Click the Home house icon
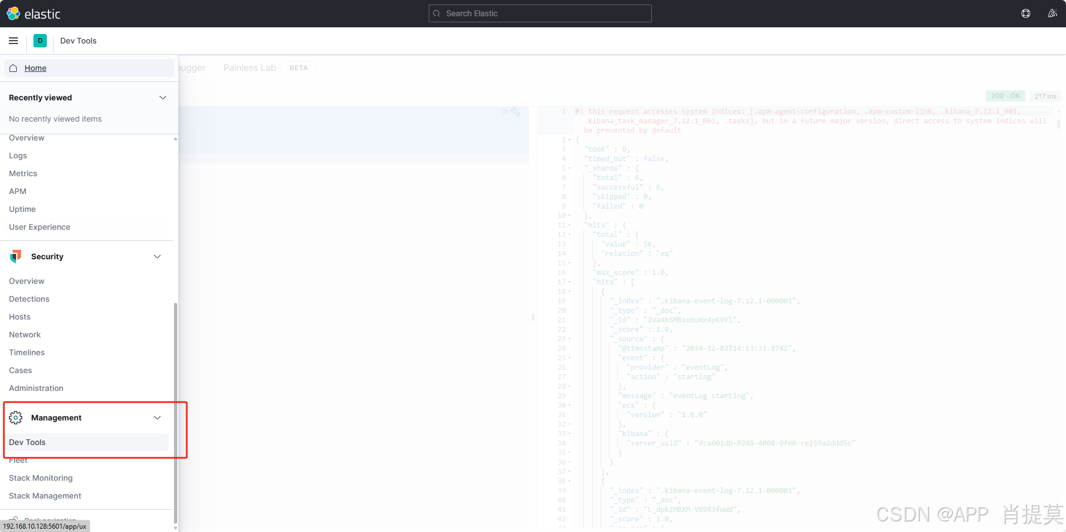This screenshot has width=1066, height=532. click(x=13, y=68)
